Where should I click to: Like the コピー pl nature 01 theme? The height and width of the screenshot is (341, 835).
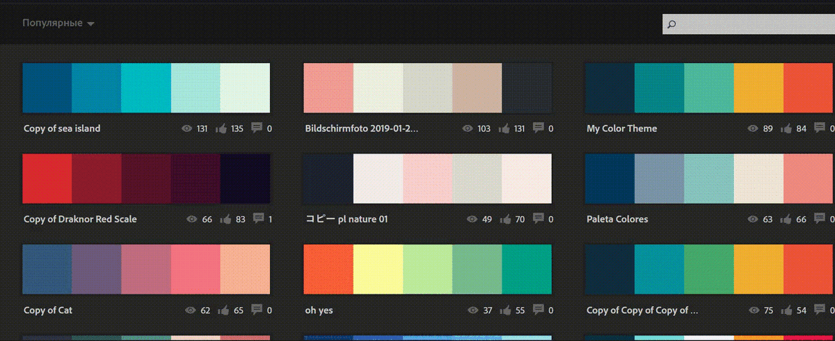[506, 218]
